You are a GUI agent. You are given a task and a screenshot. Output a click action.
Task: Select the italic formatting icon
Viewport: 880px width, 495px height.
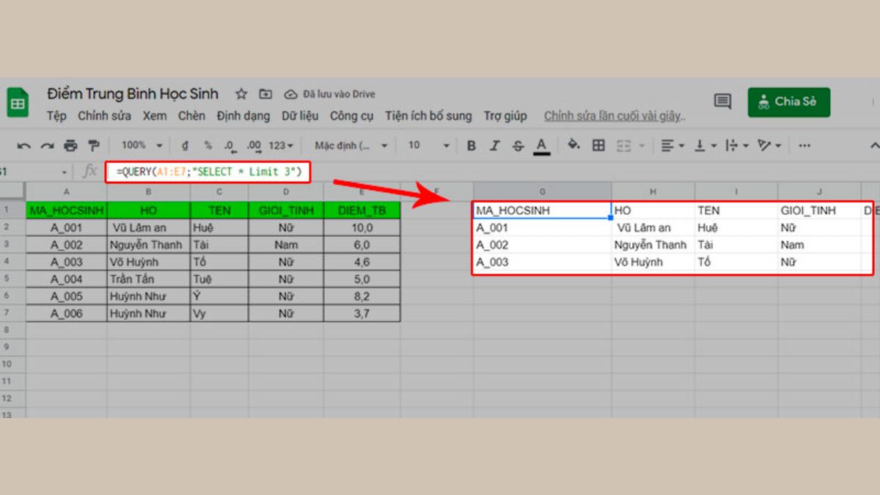(496, 145)
